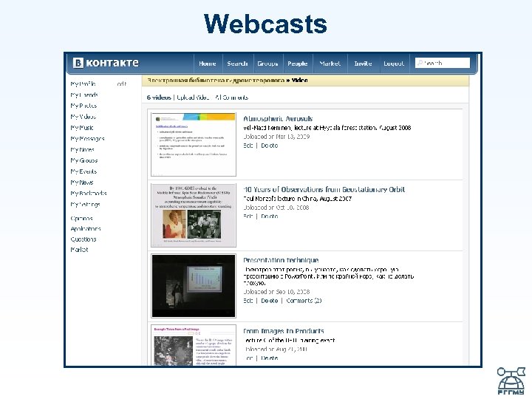Screen dimensions: 532x399
Task: Click the search magnifier icon
Action: point(420,63)
